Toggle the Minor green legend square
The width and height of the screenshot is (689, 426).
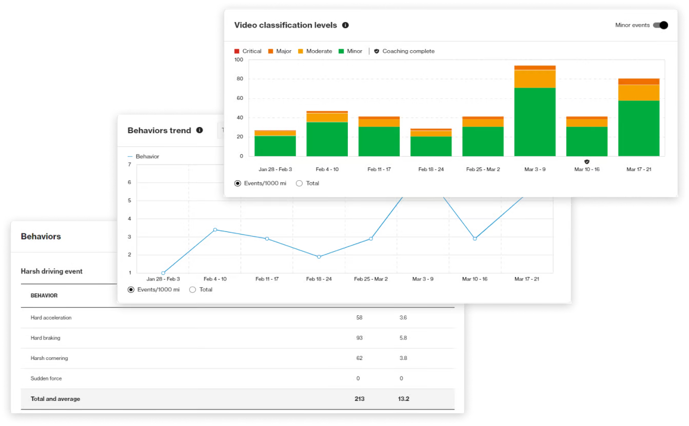[341, 51]
